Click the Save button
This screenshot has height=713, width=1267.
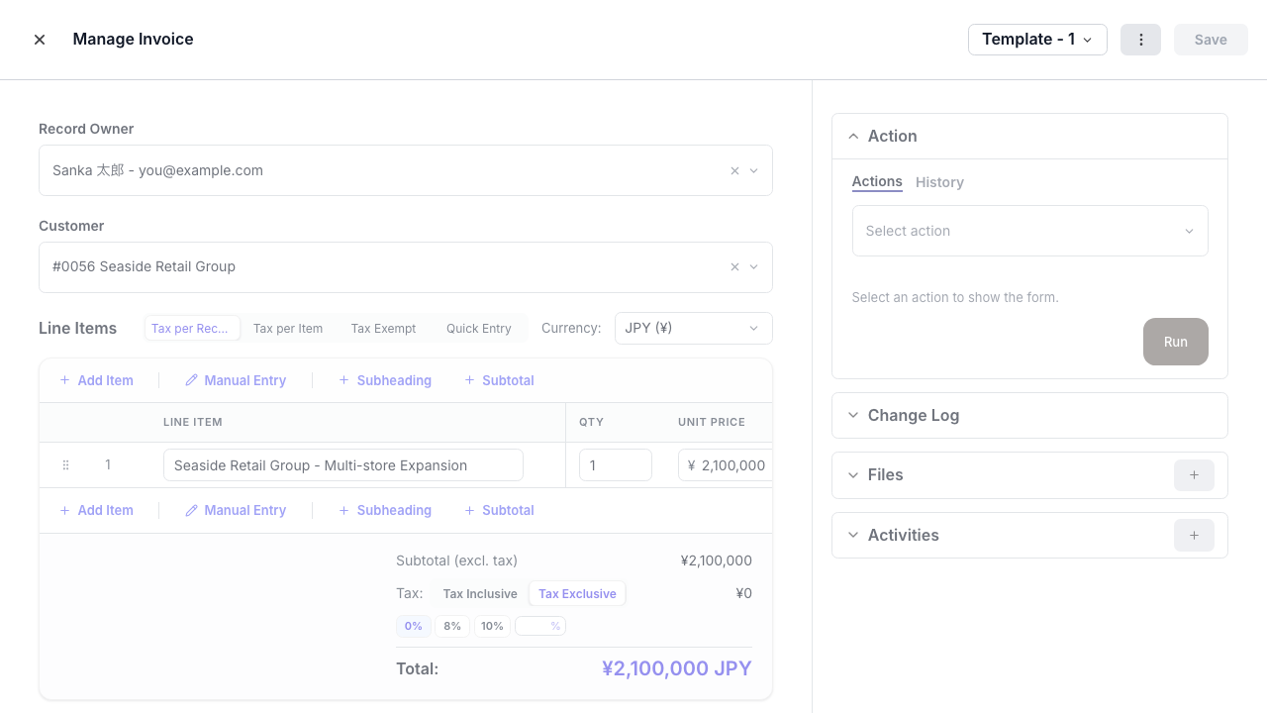click(x=1211, y=40)
